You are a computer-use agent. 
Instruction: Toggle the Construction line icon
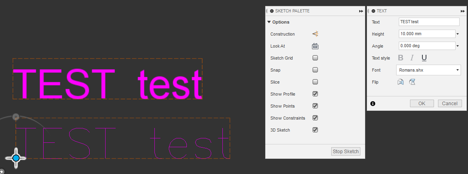point(315,34)
